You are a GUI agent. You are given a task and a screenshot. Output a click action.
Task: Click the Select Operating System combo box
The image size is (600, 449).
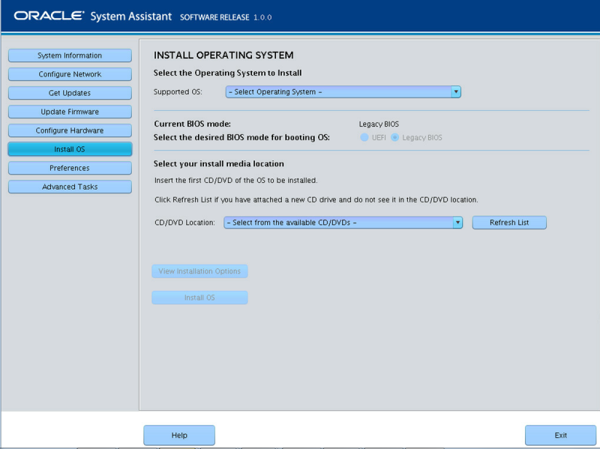click(x=343, y=91)
